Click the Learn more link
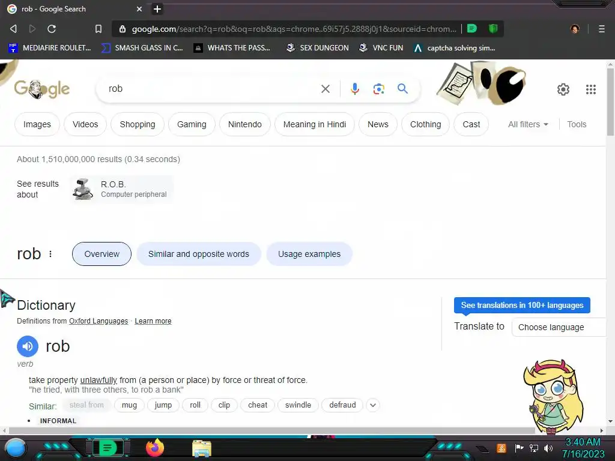The height and width of the screenshot is (461, 615). pos(153,321)
